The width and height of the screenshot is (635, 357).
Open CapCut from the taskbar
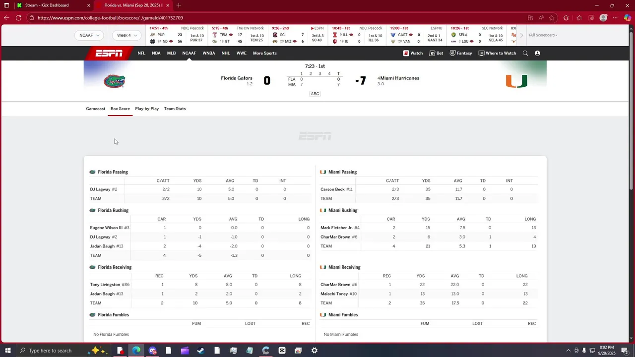click(x=282, y=351)
